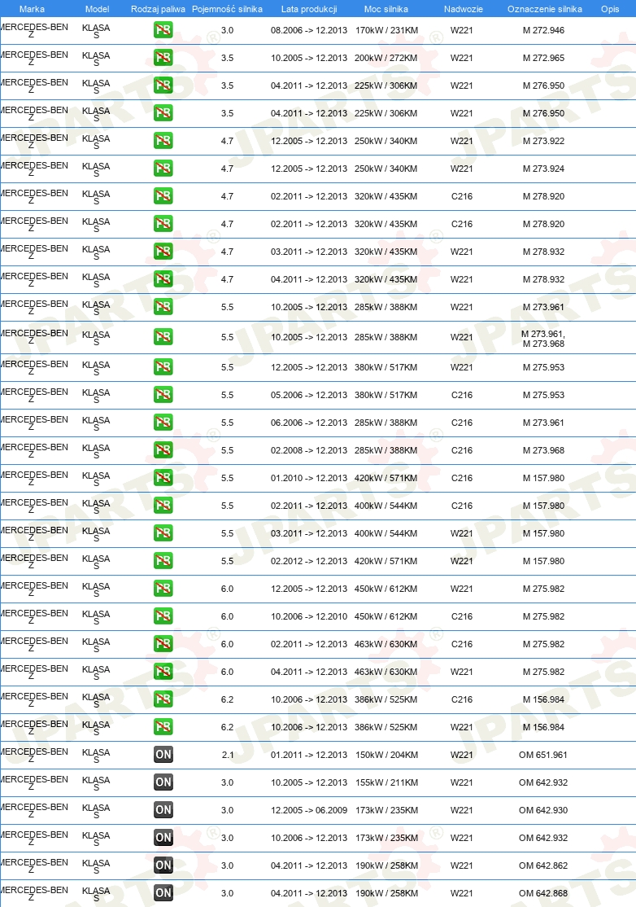Click the petrol icon in the 04.2011 M 278.932 row
This screenshot has height=907, width=636.
point(163,279)
